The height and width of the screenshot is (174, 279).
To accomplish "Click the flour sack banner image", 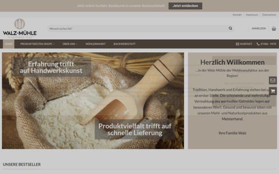I will (x=93, y=101).
